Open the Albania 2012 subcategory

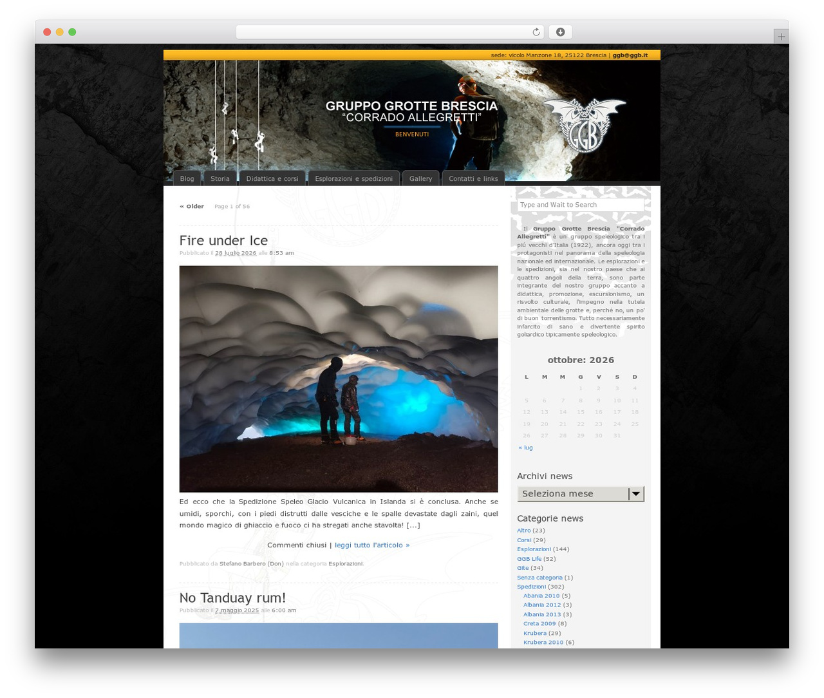(x=542, y=605)
